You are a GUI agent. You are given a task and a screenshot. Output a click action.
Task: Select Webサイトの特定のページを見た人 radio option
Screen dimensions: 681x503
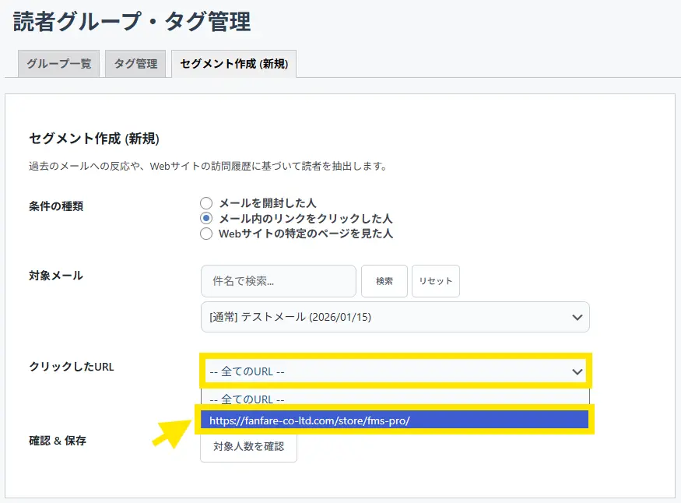click(206, 233)
